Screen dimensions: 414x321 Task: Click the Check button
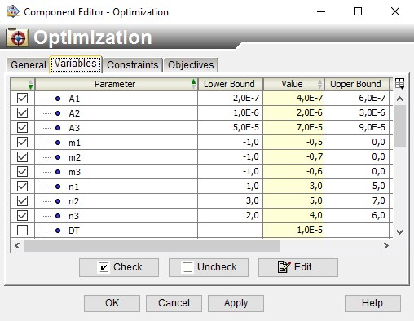119,267
